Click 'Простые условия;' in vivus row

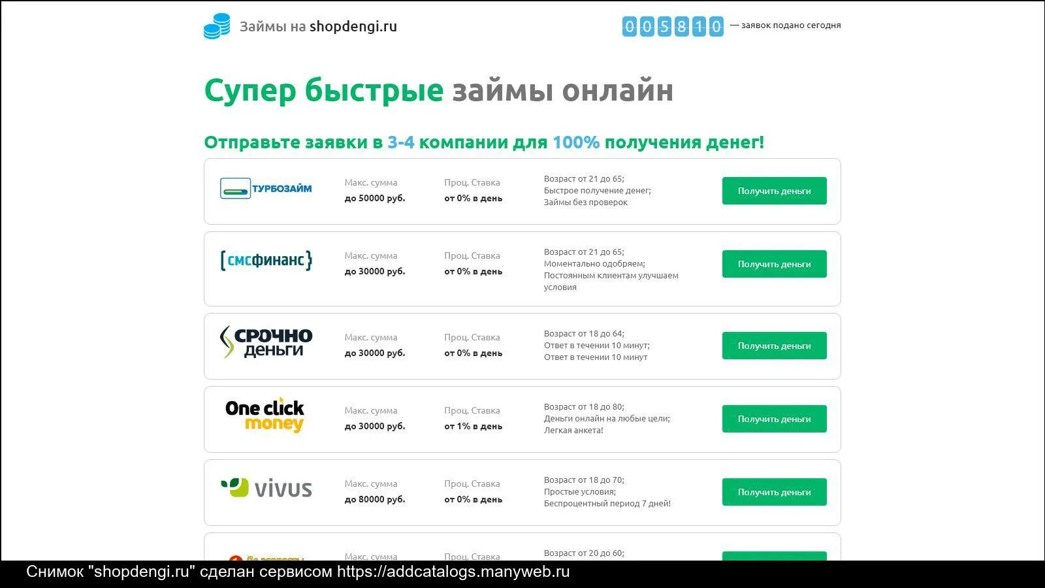580,492
